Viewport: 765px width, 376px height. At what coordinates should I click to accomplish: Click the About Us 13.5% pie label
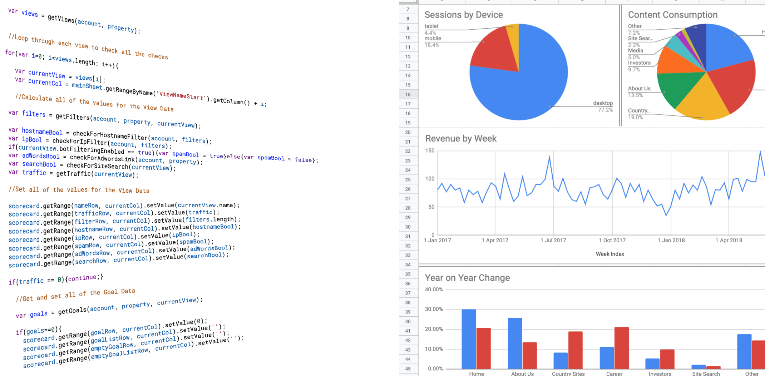point(639,91)
